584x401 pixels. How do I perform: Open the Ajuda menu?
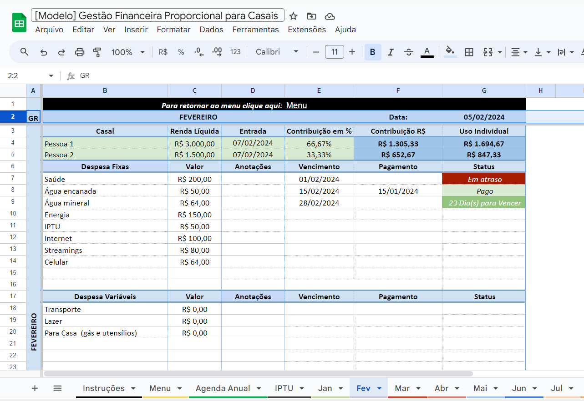coord(345,30)
